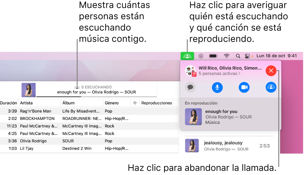Toggle the video camera button
The image size is (304, 175).
pyautogui.click(x=244, y=87)
